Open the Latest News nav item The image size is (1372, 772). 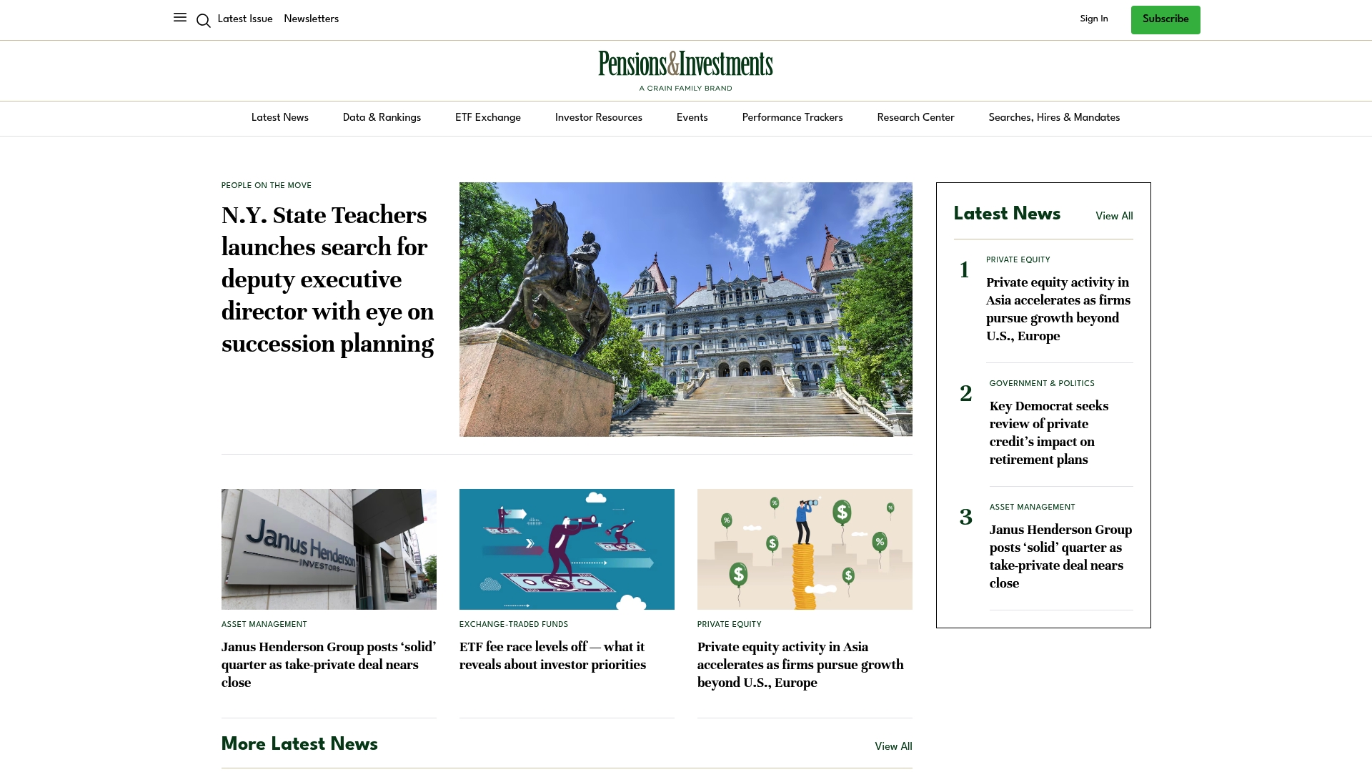(x=280, y=118)
